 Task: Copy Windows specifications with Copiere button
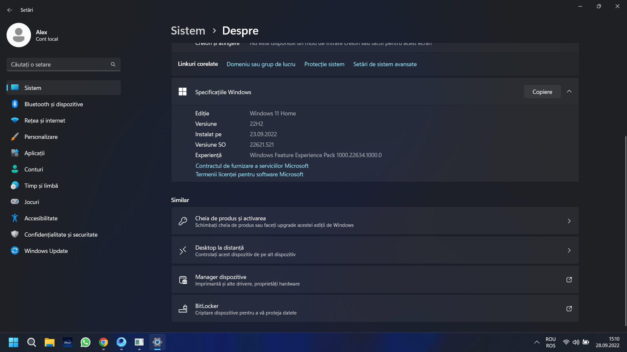(x=542, y=92)
